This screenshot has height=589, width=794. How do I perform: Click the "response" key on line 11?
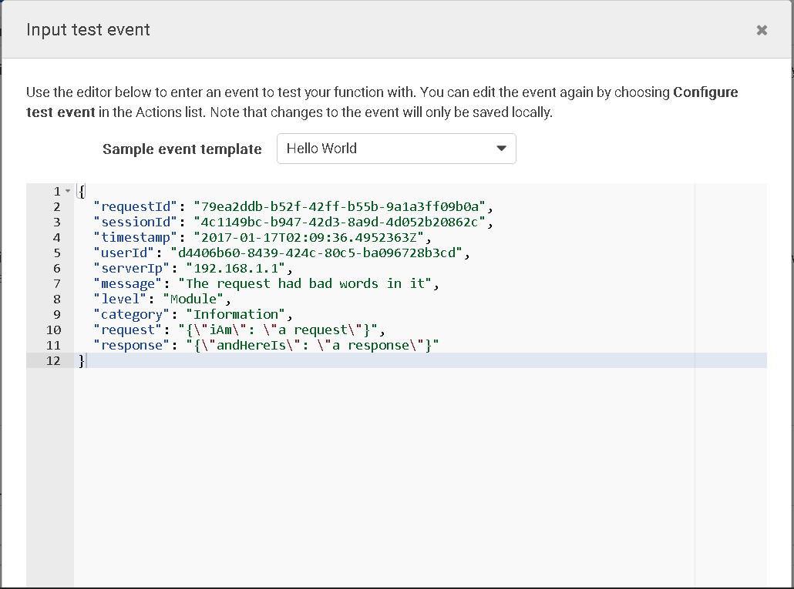tap(132, 345)
